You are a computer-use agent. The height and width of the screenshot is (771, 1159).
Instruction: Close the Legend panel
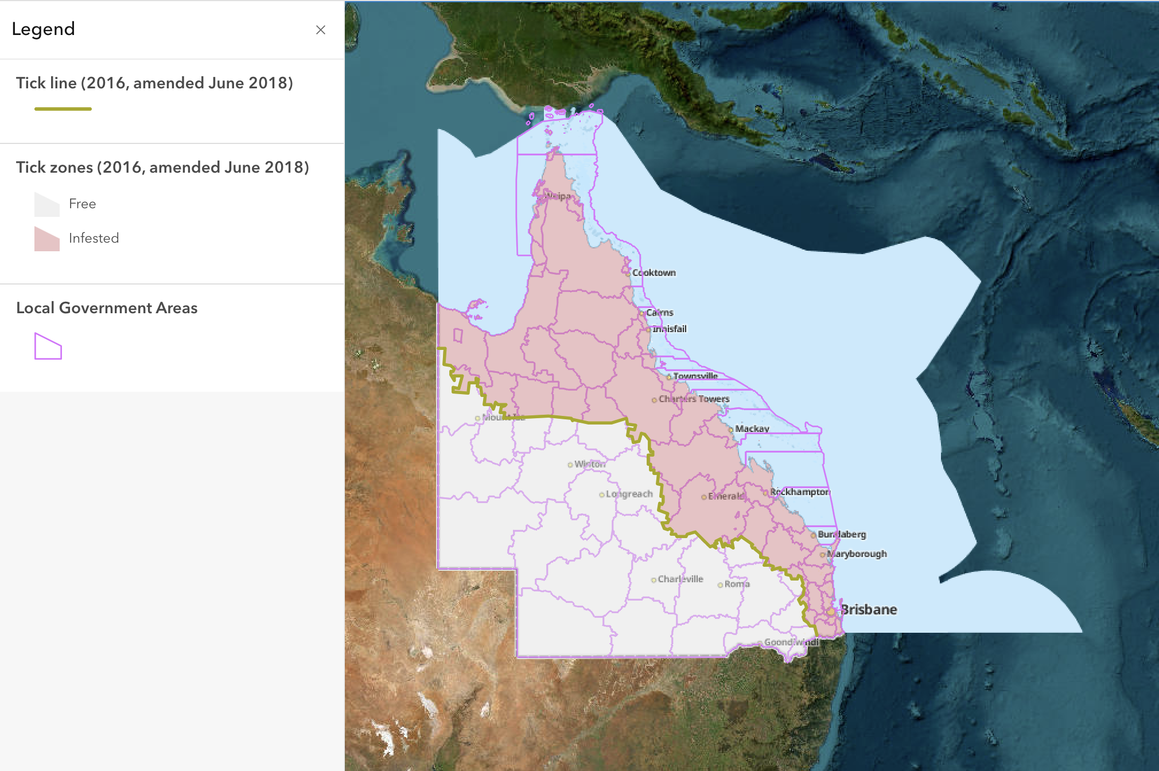pyautogui.click(x=321, y=30)
